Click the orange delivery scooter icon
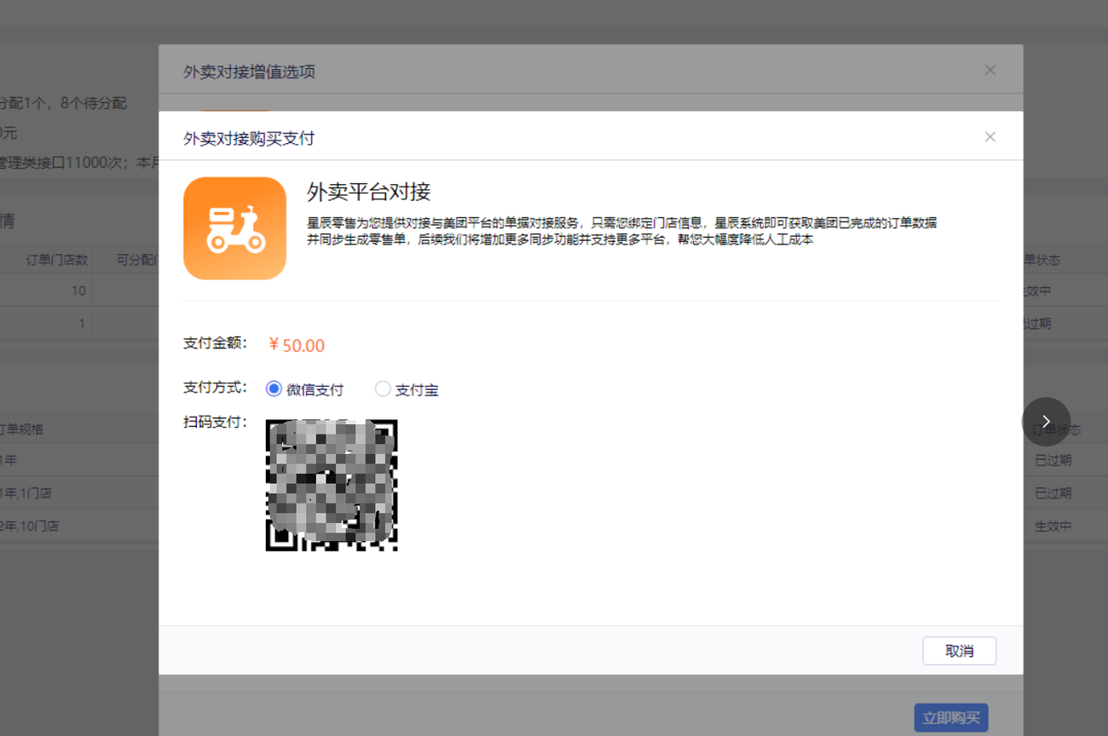1108x736 pixels. pyautogui.click(x=234, y=228)
